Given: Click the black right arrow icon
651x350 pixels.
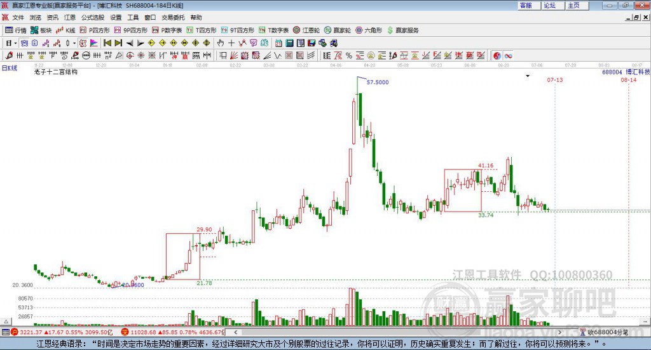Looking at the screenshot, I should click(x=140, y=43).
